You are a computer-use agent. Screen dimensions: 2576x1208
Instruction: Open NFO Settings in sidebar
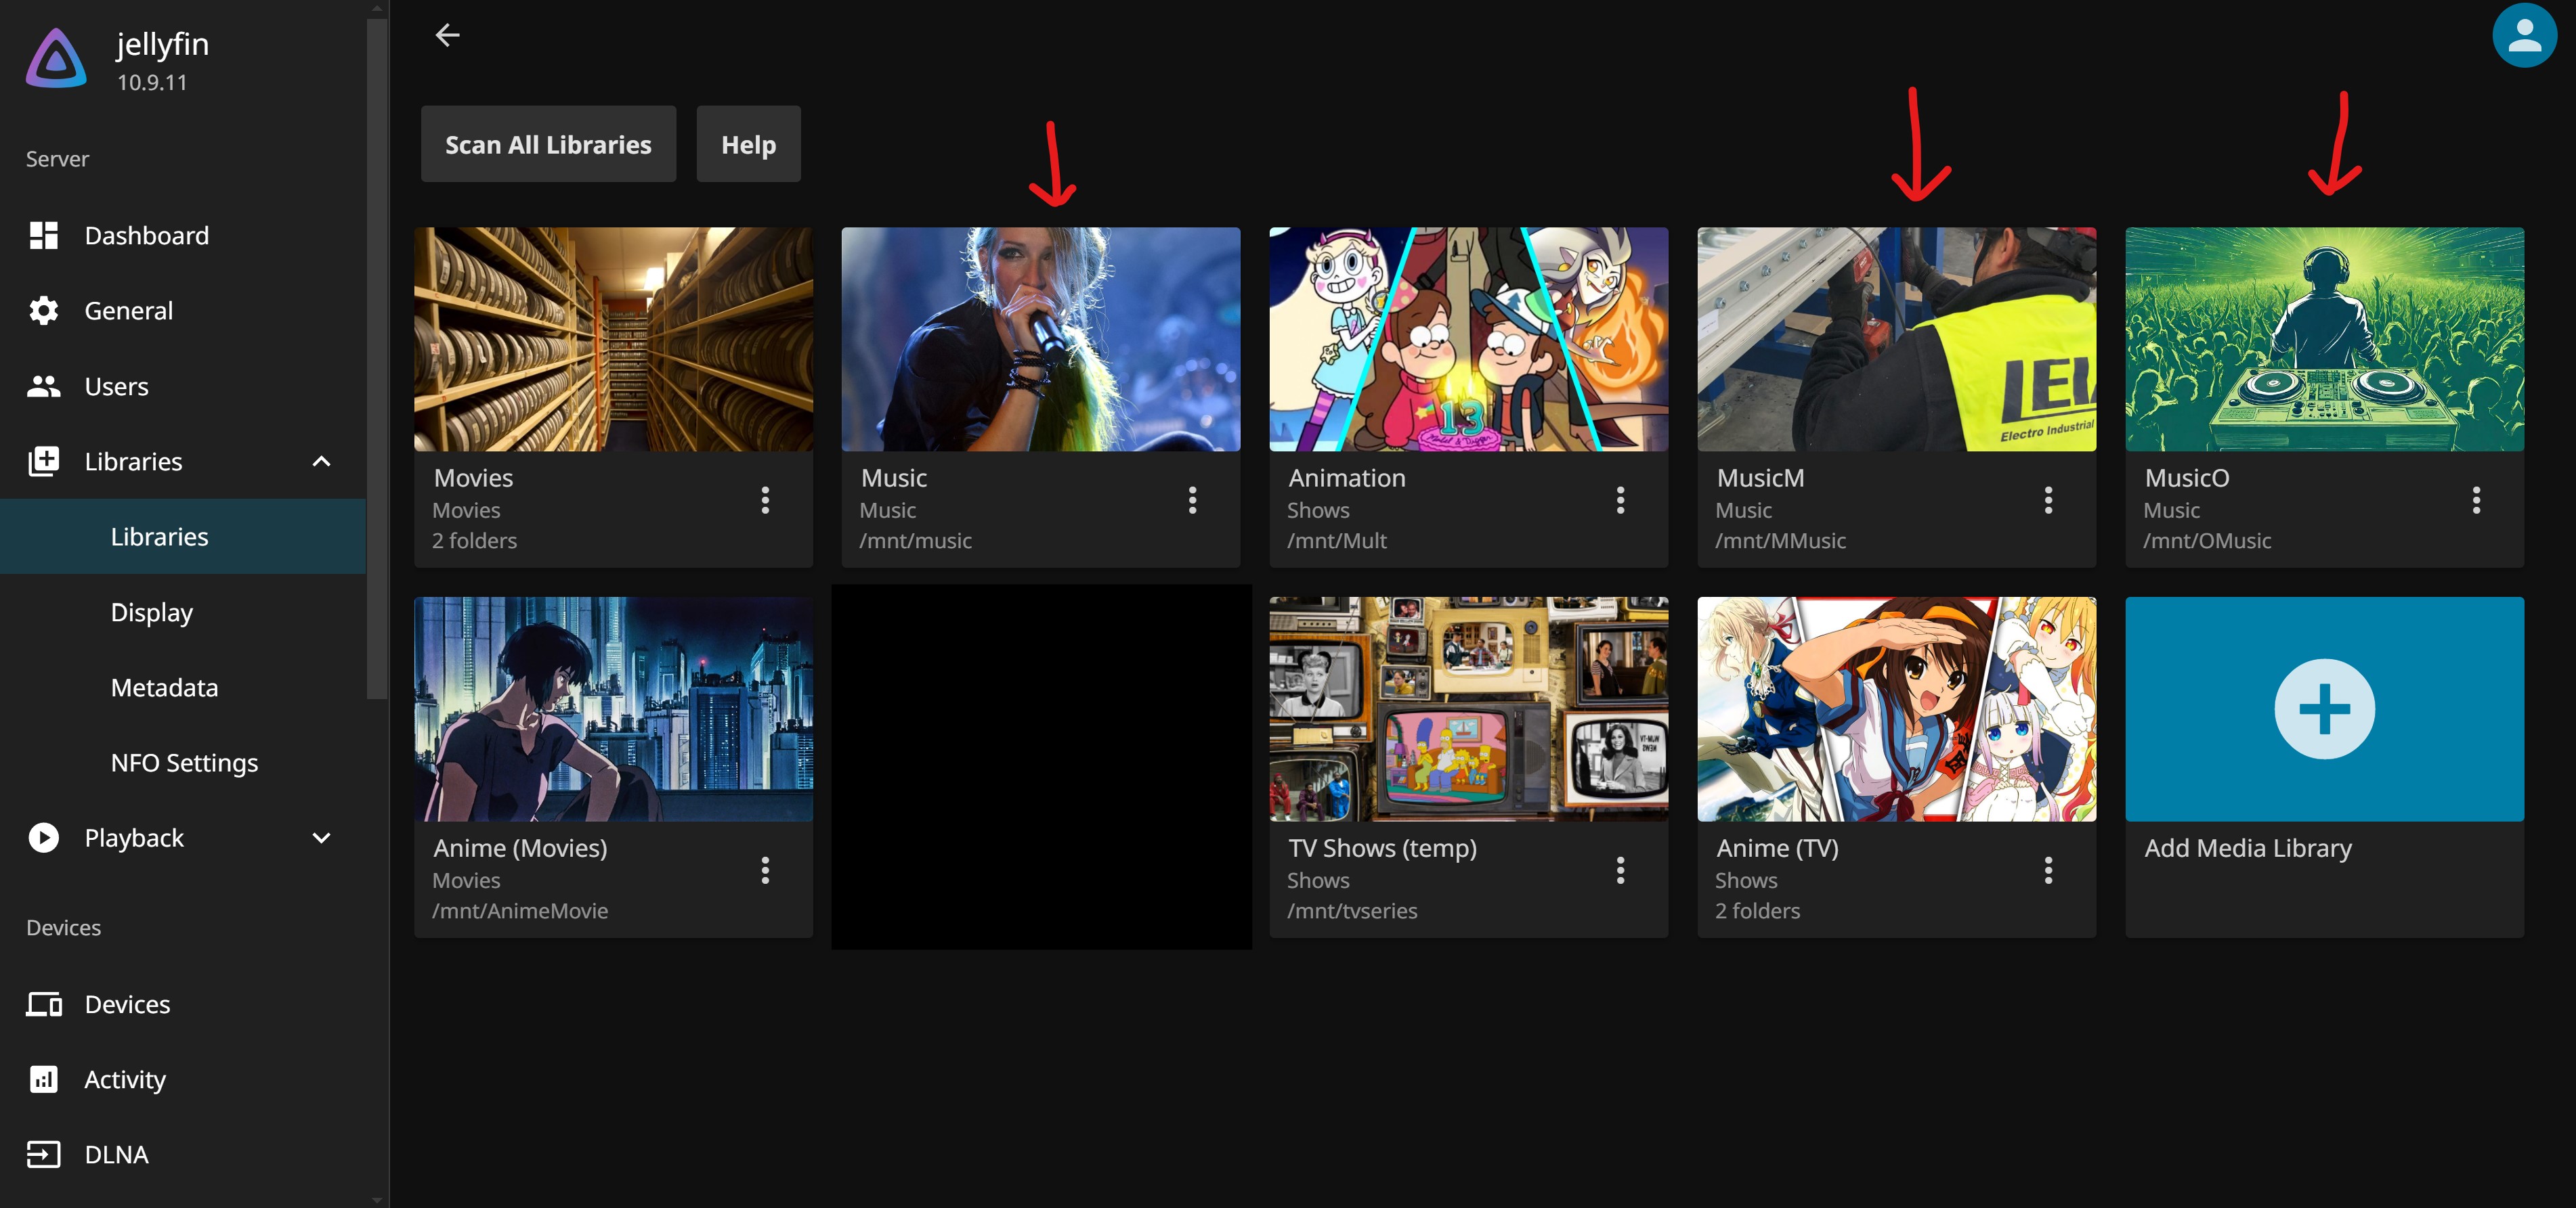coord(184,763)
